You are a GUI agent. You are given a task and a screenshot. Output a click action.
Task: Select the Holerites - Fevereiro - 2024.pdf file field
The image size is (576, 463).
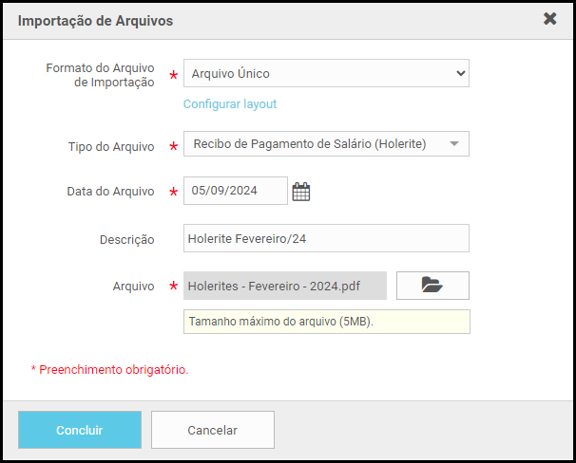pos(285,286)
